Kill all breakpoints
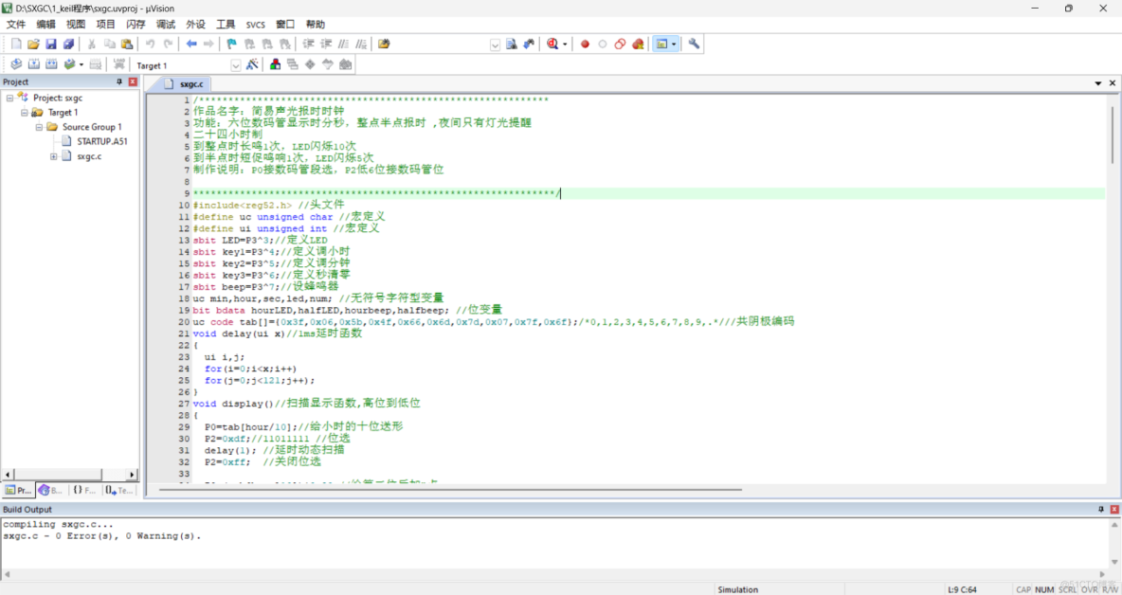The image size is (1122, 595). [x=639, y=45]
